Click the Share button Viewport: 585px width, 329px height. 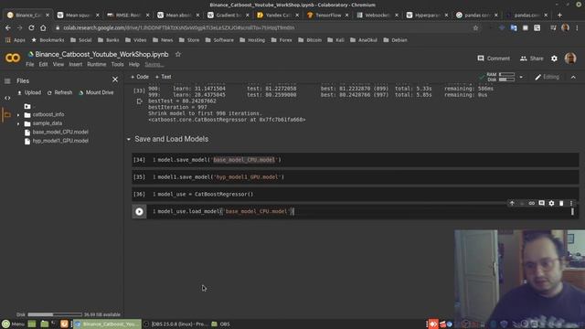[532, 58]
